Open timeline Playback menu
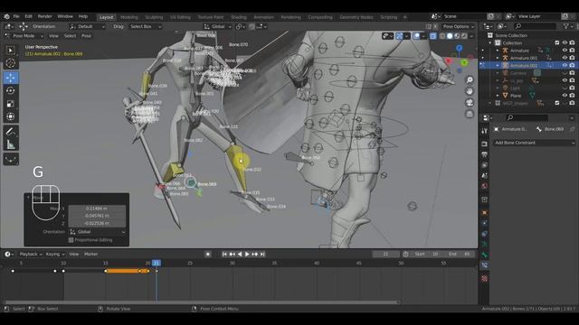579x325 pixels. coord(31,255)
